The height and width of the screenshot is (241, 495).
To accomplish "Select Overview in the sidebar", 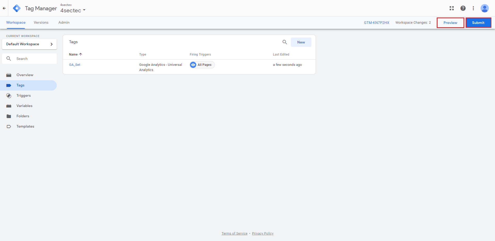I will [x=28, y=75].
